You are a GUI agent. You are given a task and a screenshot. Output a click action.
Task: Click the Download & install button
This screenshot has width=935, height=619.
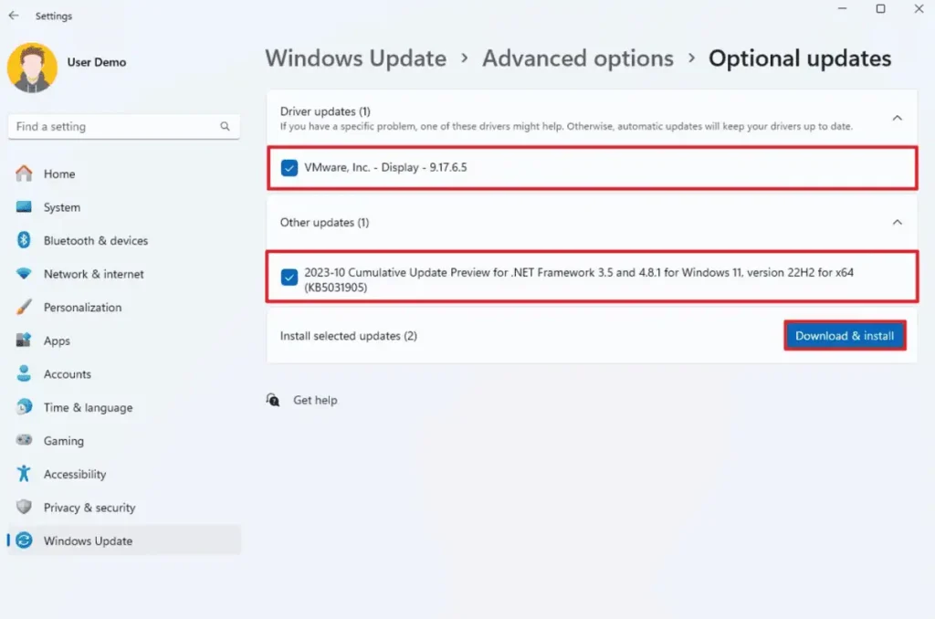pyautogui.click(x=845, y=336)
